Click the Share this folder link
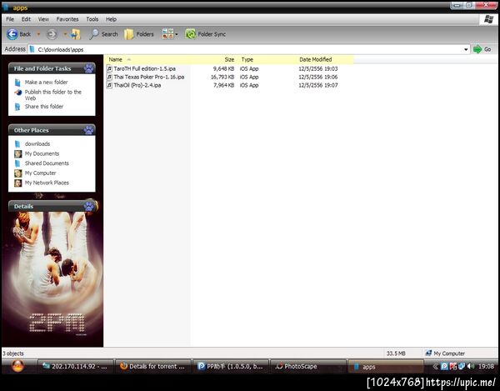Viewport: 500px width, 391px height. (44, 107)
